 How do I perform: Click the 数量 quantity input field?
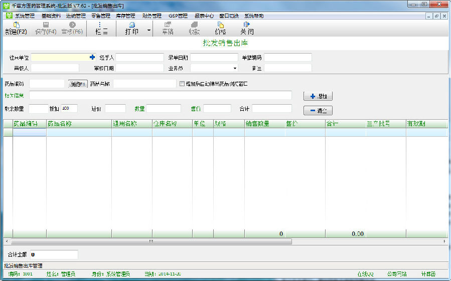click(164, 109)
